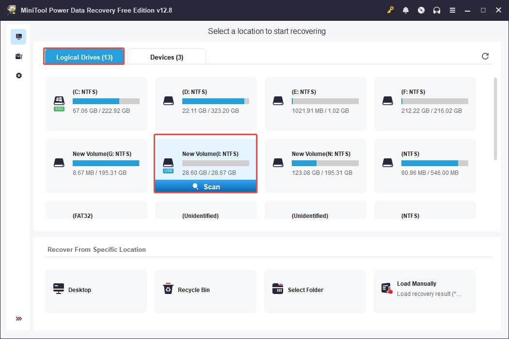The image size is (509, 339).
Task: Click the license key icon in title bar
Action: pos(390,10)
